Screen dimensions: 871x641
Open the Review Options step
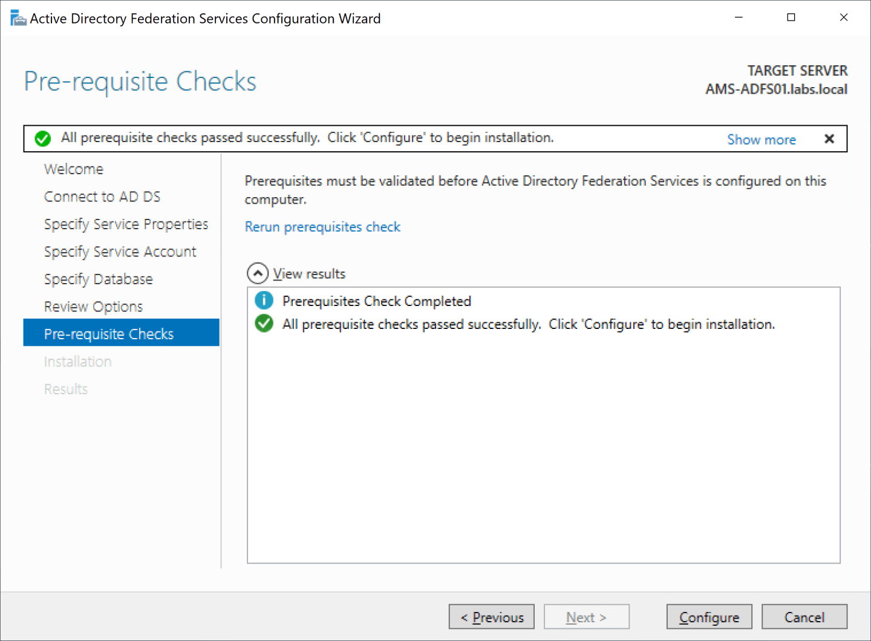[x=93, y=306]
